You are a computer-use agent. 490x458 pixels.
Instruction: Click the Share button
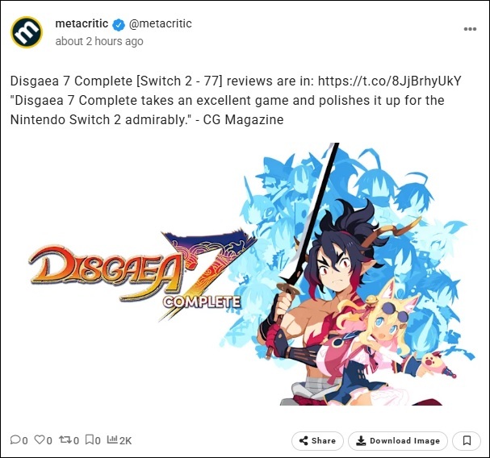pyautogui.click(x=317, y=441)
